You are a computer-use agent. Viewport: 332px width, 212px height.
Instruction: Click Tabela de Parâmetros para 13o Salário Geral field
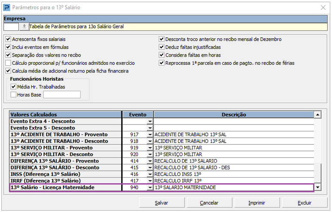[x=178, y=27]
